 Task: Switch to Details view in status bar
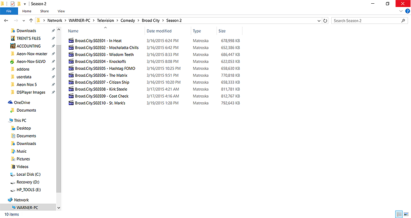(399, 214)
